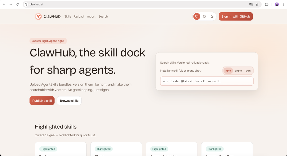Viewport: 287px width, 156px height.
Task: Click 'Install any skill folder in one shot' text
Action: [181, 71]
